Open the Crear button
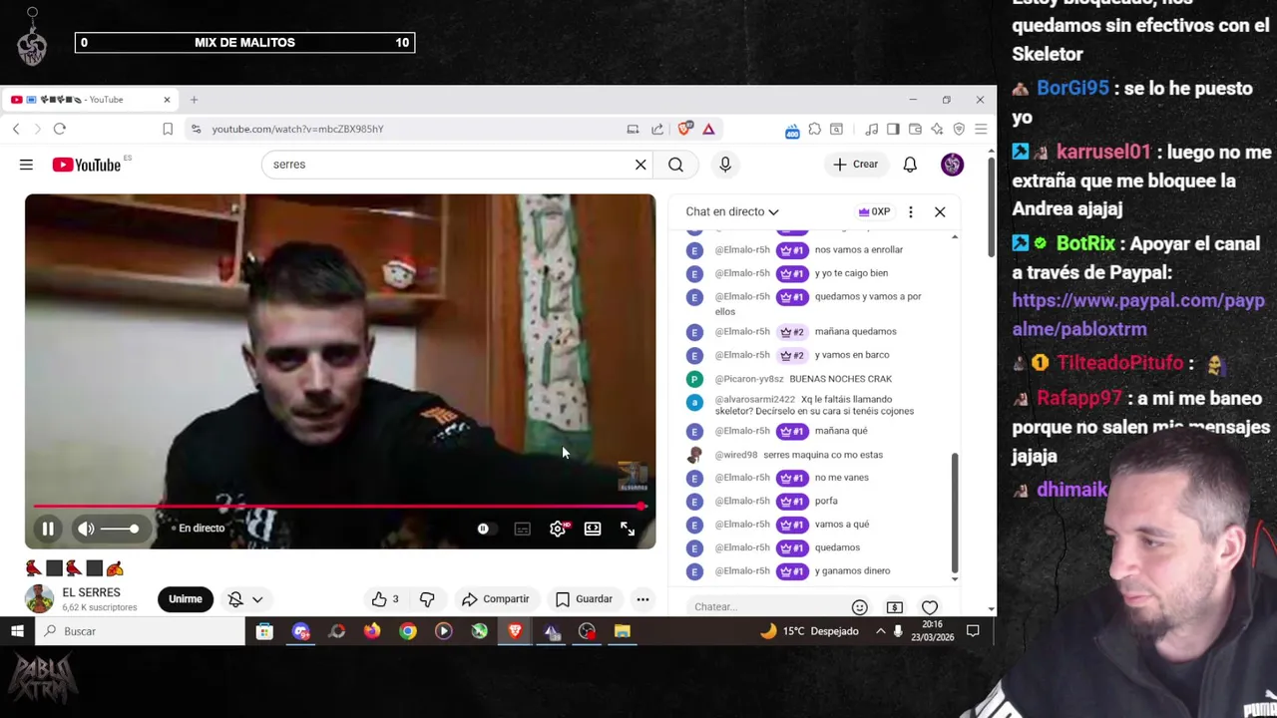The height and width of the screenshot is (718, 1277). tap(856, 165)
